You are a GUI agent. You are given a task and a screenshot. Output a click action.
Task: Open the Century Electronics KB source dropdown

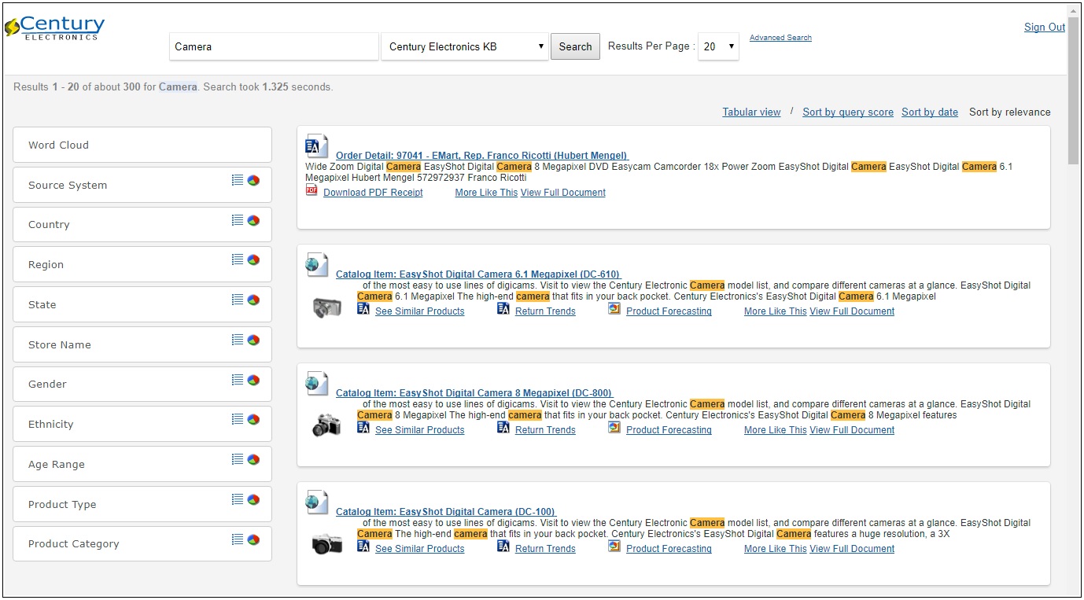pyautogui.click(x=465, y=46)
